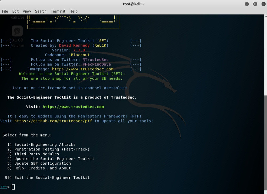Click the @TrustedSec Twitter handle
Image resolution: width=267 pixels, height=194 pixels.
(x=96, y=60)
